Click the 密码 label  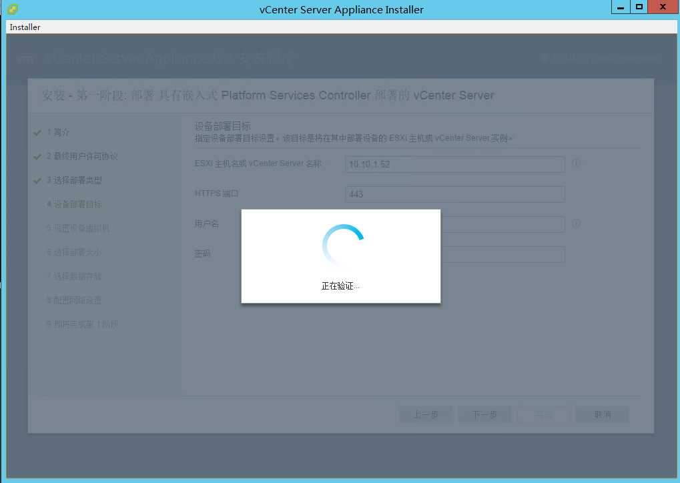(202, 254)
